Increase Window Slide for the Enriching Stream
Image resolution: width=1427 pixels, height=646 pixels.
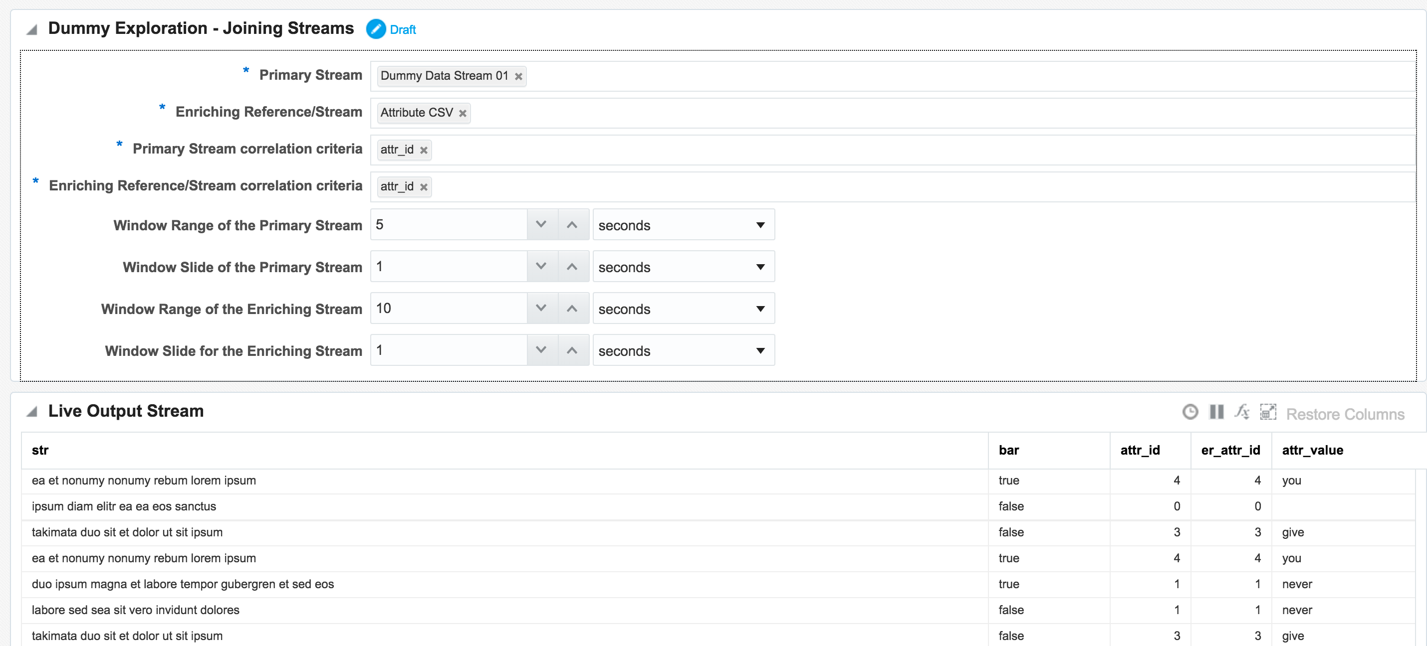click(572, 350)
